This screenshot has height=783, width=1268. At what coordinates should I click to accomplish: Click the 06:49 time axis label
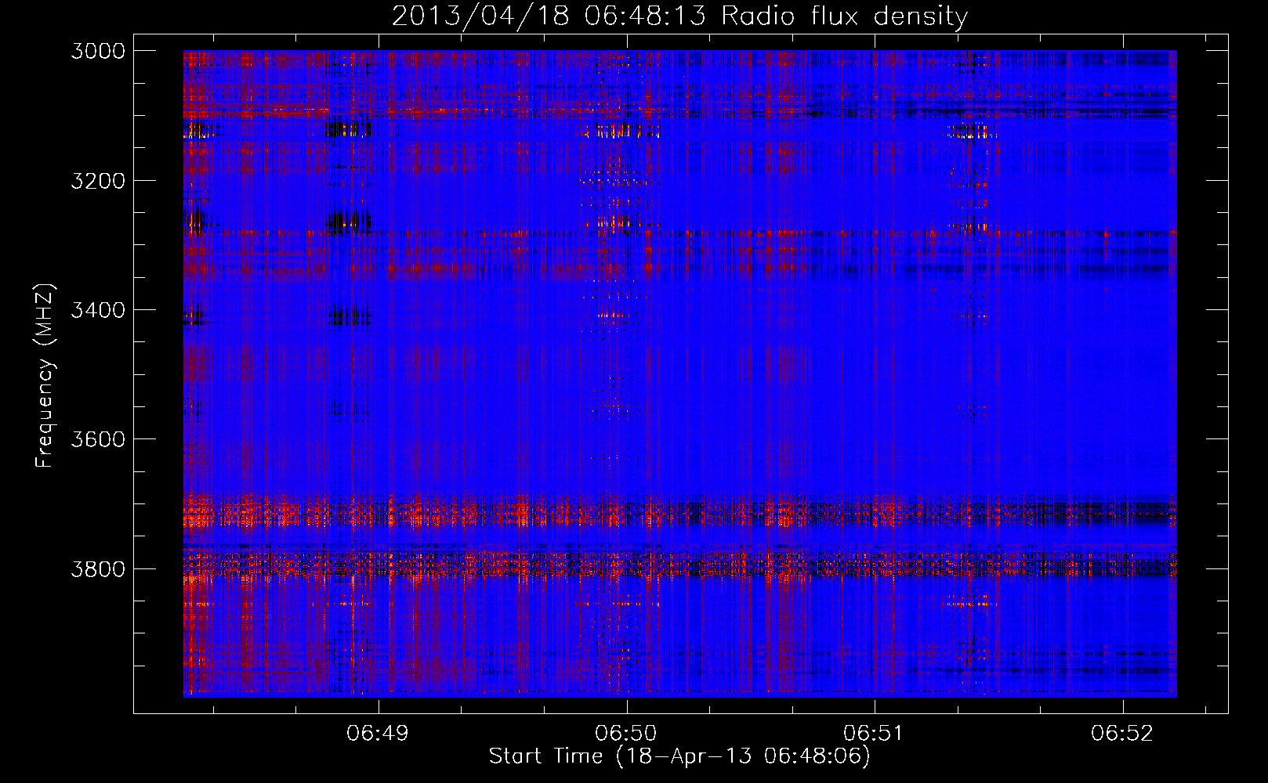tap(379, 733)
